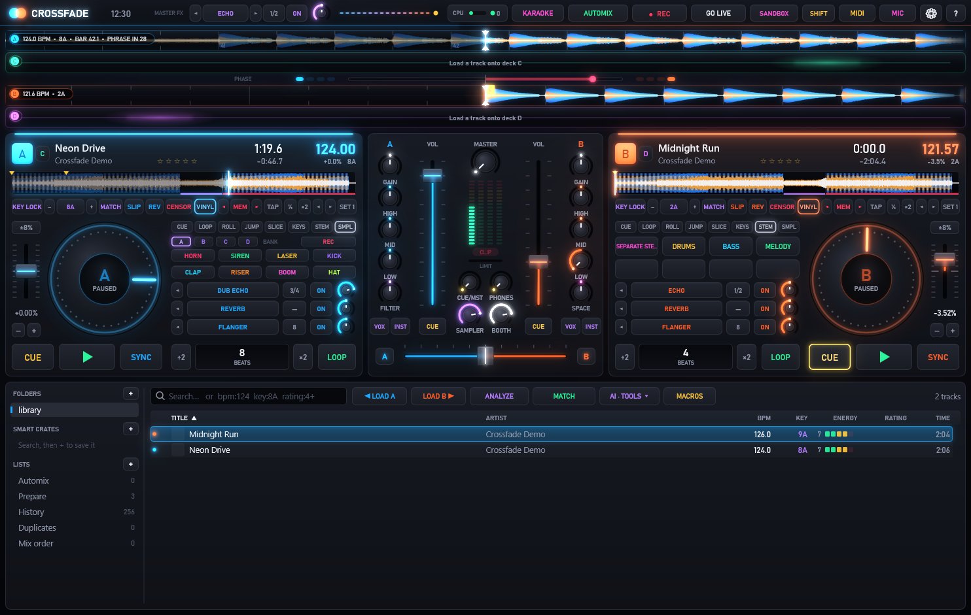Click the deck A channel volume fader

click(433, 175)
